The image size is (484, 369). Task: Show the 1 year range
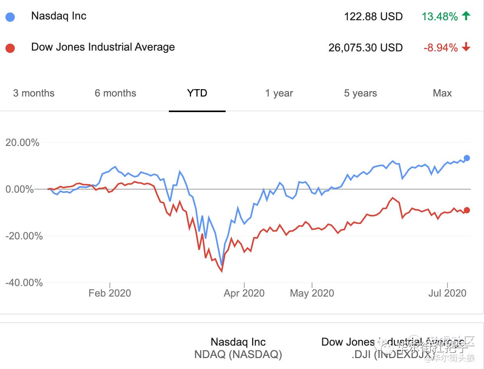(279, 93)
